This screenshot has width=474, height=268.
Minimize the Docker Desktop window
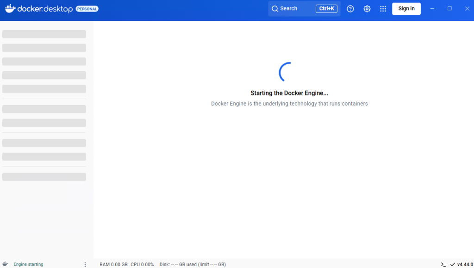click(432, 8)
